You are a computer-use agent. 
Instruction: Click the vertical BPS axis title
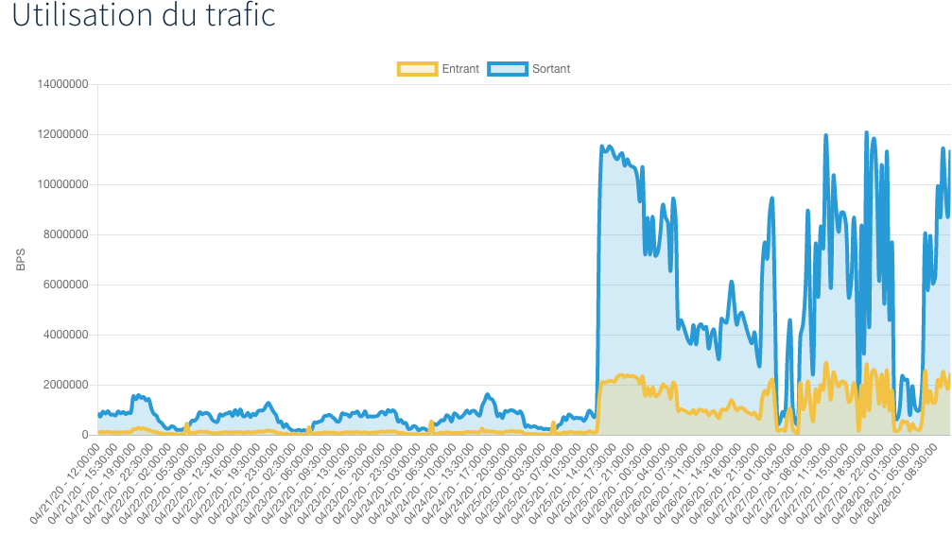(21, 260)
